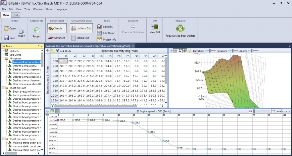Click the purple icon left of 2D graph slider
Screen dimensions: 292x156
point(250,111)
